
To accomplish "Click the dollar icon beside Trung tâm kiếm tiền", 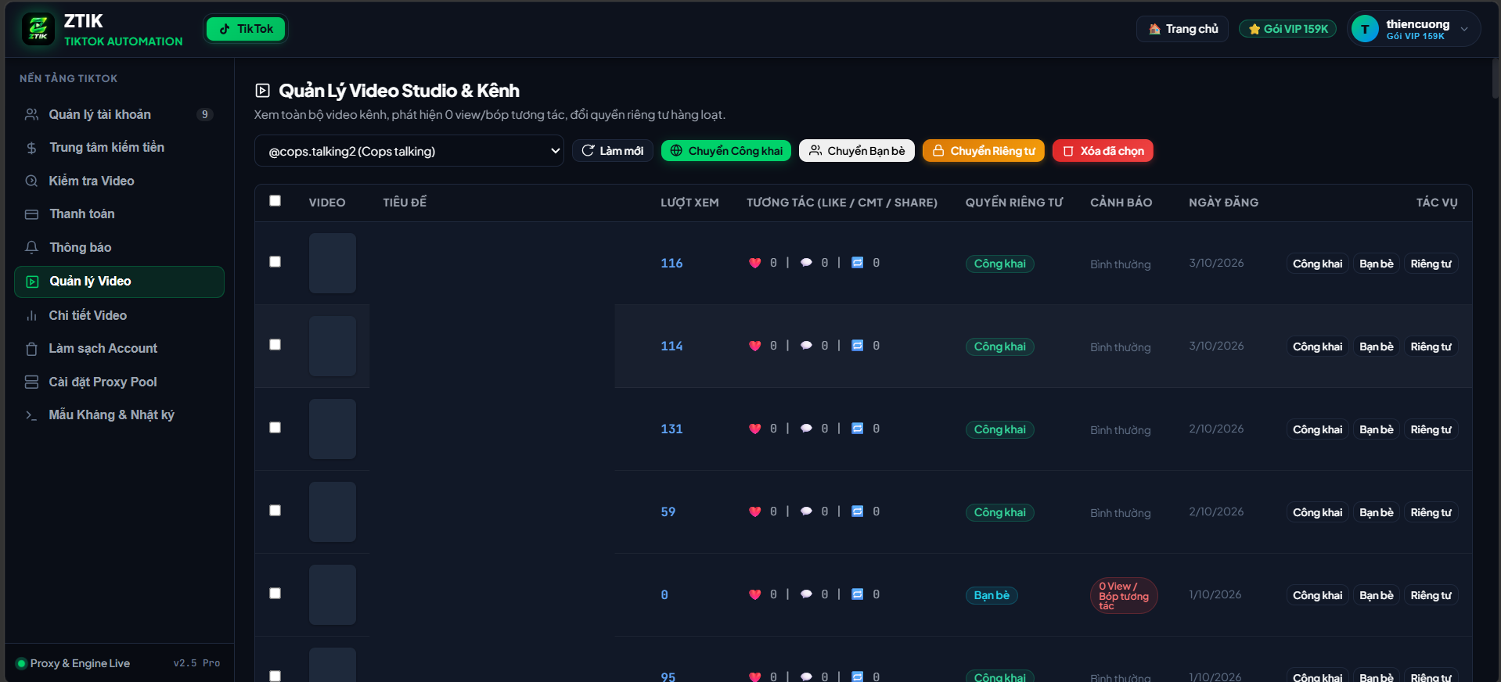I will (31, 148).
